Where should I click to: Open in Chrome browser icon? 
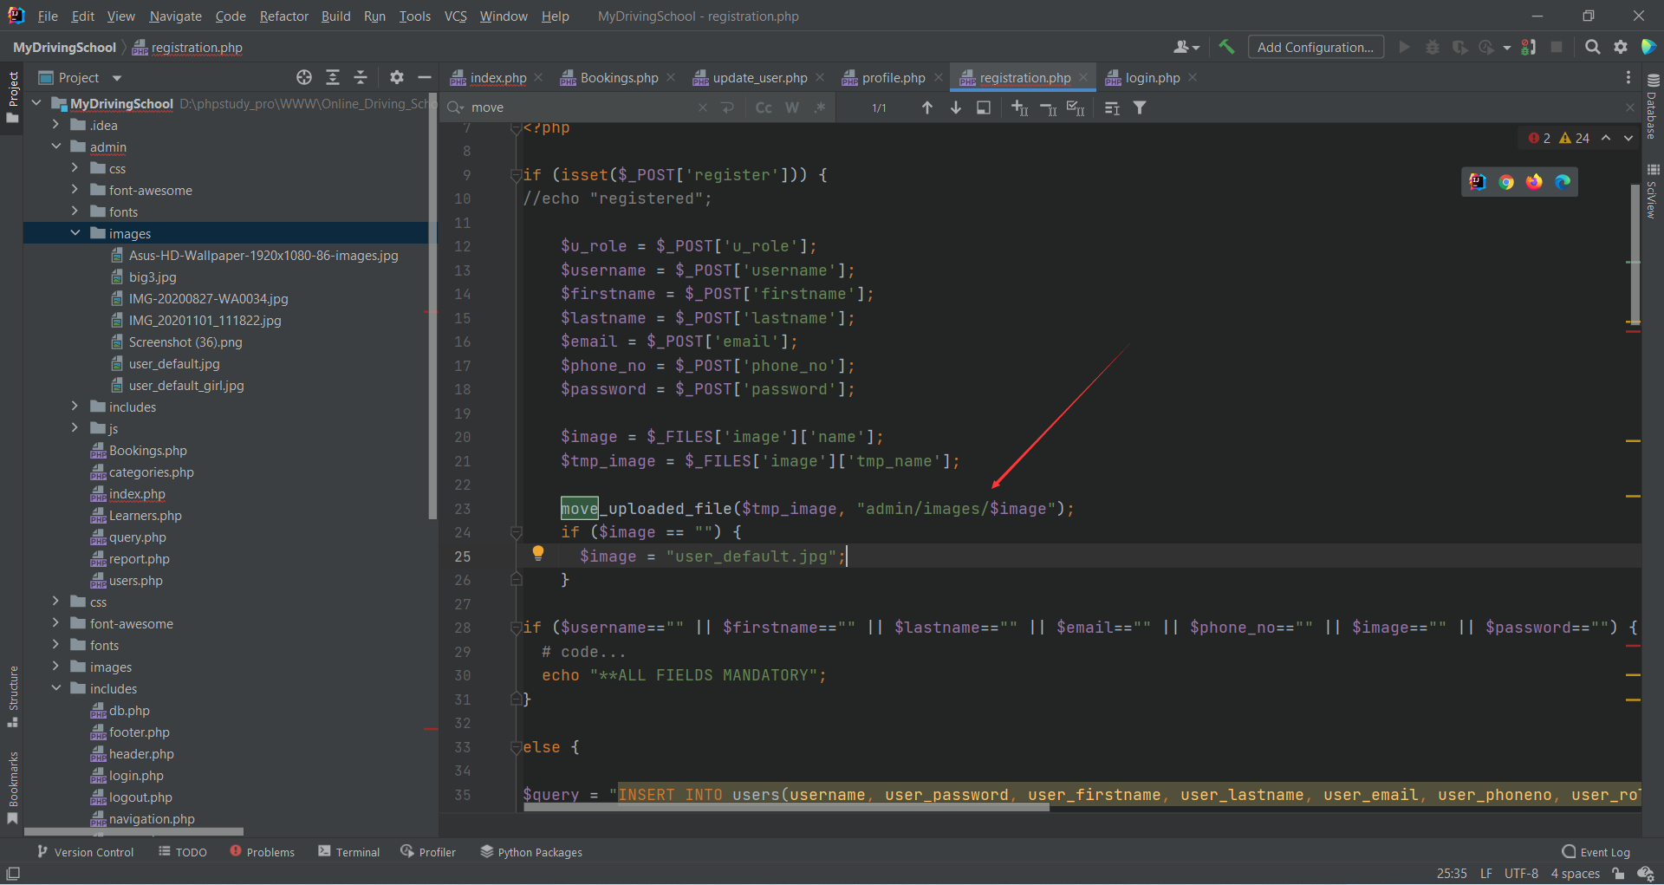coord(1506,182)
